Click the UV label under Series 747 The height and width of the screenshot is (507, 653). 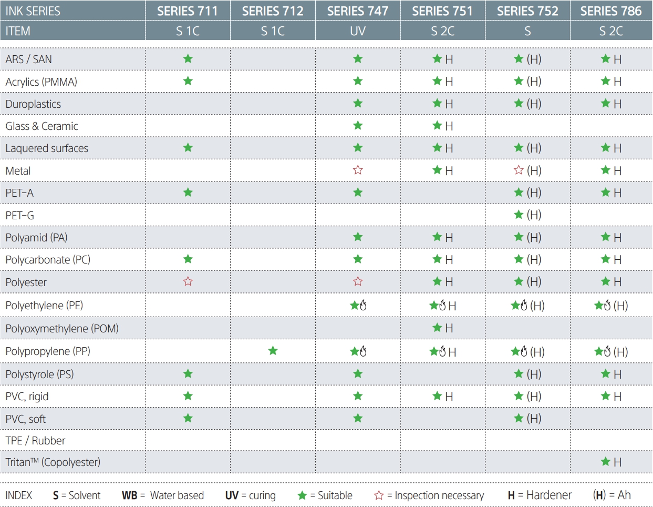pos(358,31)
